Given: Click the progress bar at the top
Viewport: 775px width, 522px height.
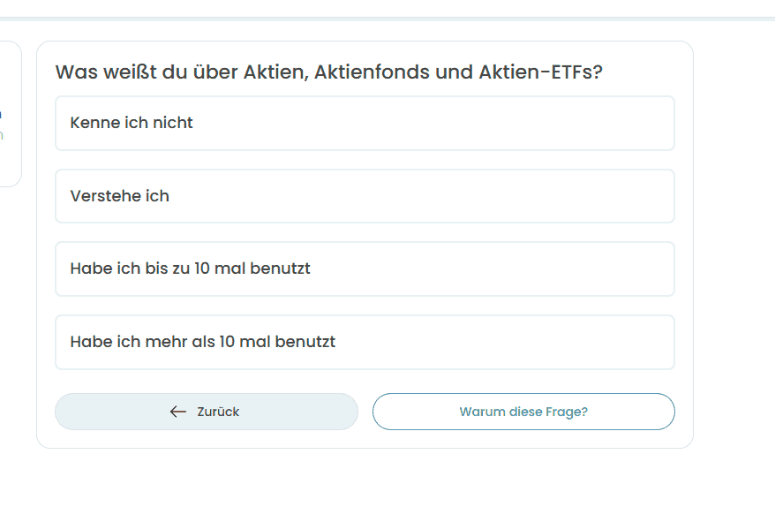Looking at the screenshot, I should pos(387,18).
